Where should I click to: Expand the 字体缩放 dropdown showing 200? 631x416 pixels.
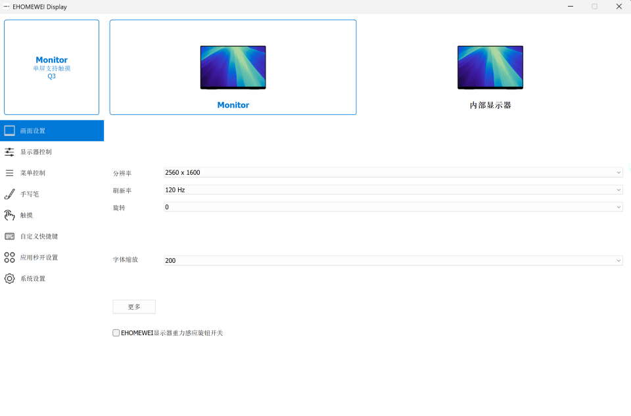(393, 261)
